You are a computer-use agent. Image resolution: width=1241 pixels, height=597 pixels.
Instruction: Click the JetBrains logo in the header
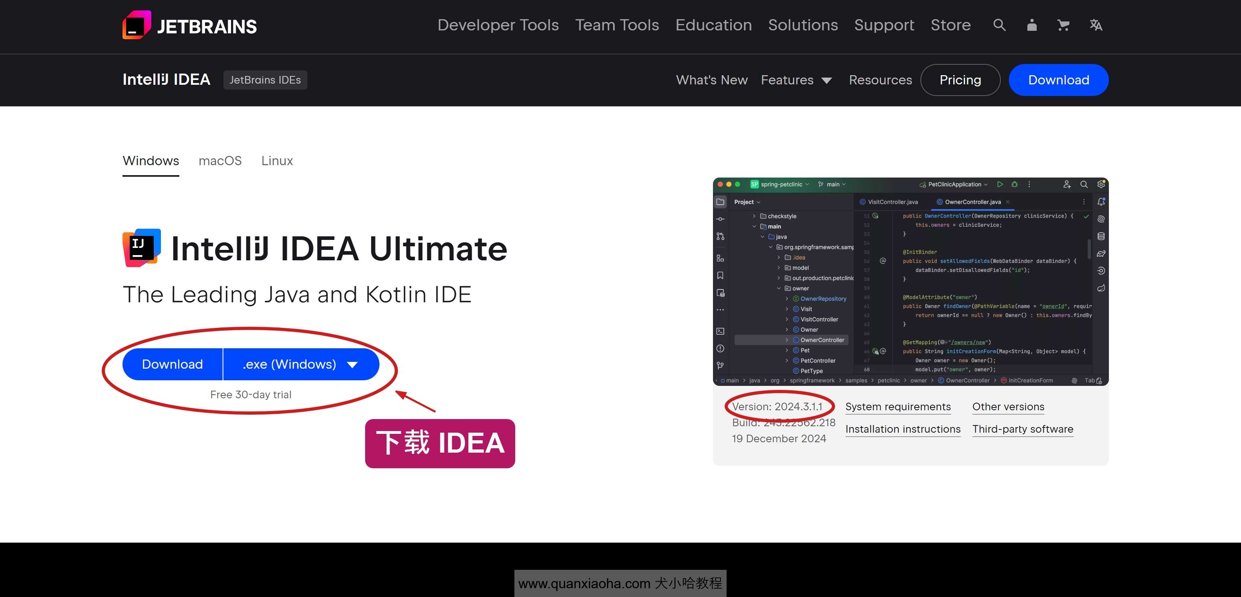pos(189,25)
